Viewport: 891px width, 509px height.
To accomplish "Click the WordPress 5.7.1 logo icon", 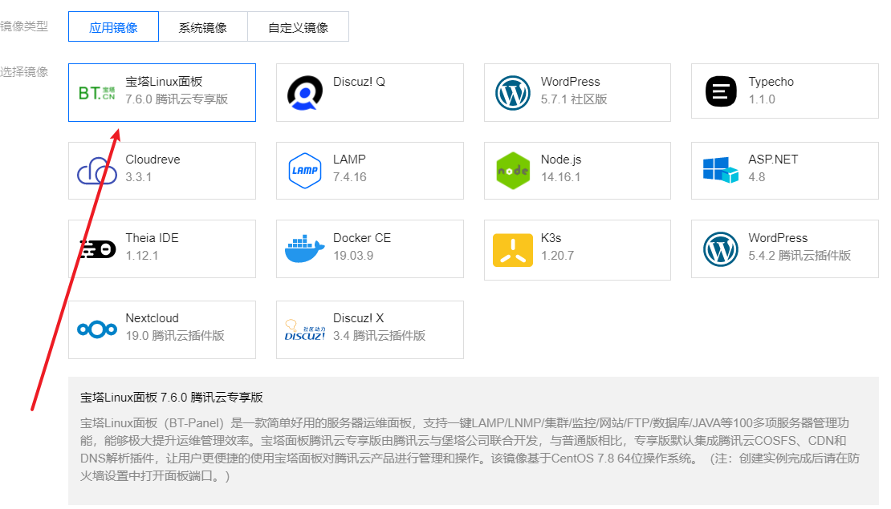I will (x=513, y=92).
